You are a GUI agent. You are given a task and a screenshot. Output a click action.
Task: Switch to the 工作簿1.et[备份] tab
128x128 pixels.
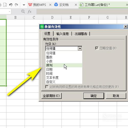[97, 5]
